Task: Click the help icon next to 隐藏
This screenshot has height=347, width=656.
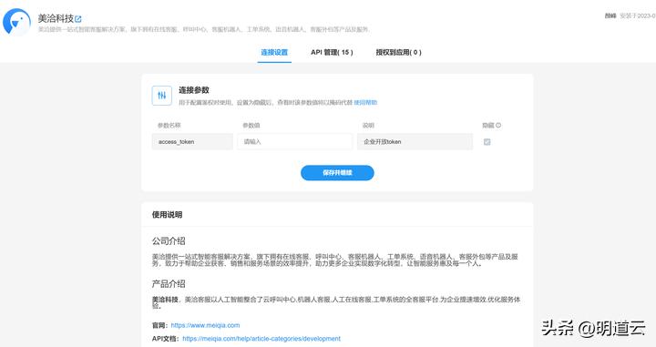Action: point(498,125)
